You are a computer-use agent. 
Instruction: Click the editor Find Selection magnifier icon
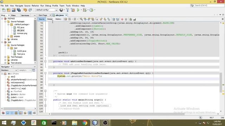pyautogui.click(x=81, y=19)
